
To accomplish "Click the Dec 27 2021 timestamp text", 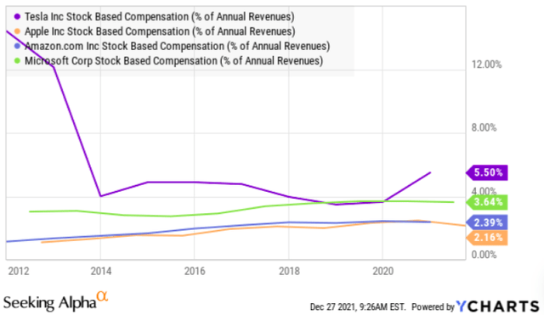I will 358,307.
